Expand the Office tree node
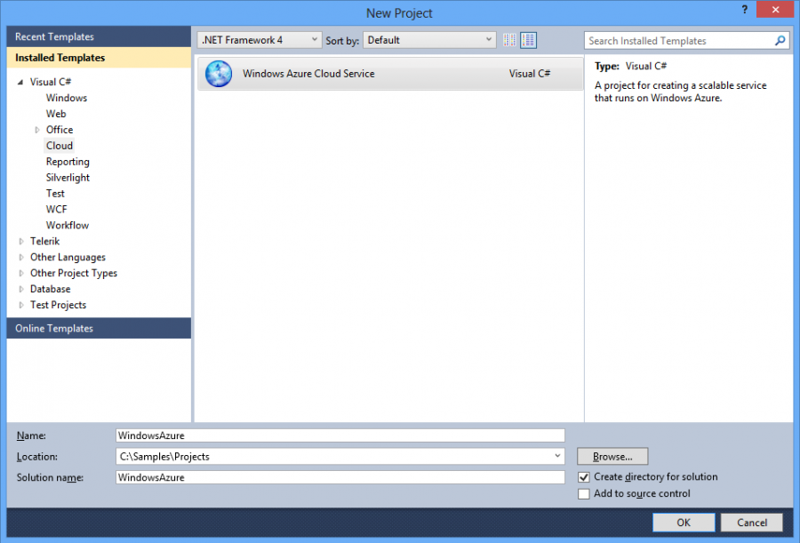The width and height of the screenshot is (800, 543). coord(36,130)
